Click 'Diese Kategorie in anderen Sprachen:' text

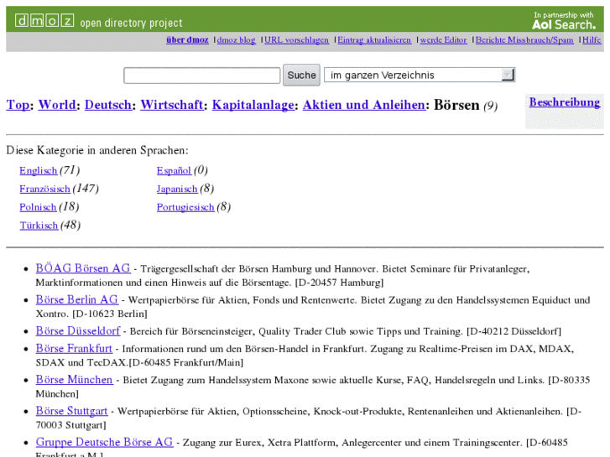pyautogui.click(x=97, y=150)
